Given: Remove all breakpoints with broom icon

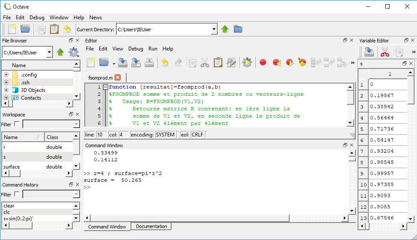Looking at the screenshot, I should click(x=302, y=62).
